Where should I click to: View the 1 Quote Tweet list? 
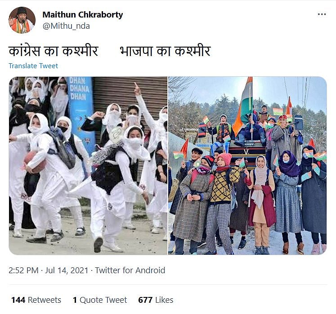100,300
